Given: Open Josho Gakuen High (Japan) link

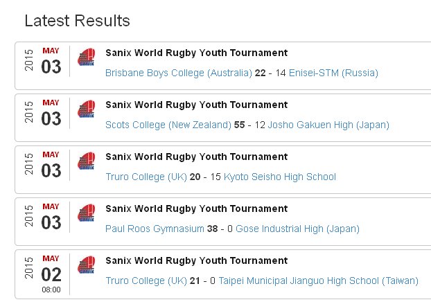Looking at the screenshot, I should [328, 125].
